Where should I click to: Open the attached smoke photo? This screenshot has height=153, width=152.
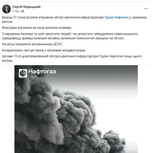tap(76, 109)
